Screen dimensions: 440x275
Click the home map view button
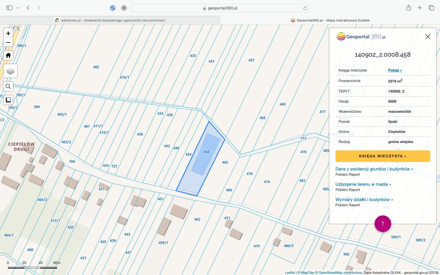click(x=8, y=55)
